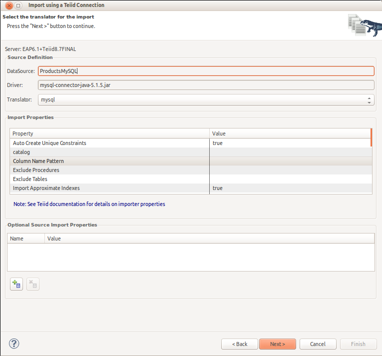This screenshot has width=382, height=356.
Task: Go back with the Back button
Action: tap(239, 344)
